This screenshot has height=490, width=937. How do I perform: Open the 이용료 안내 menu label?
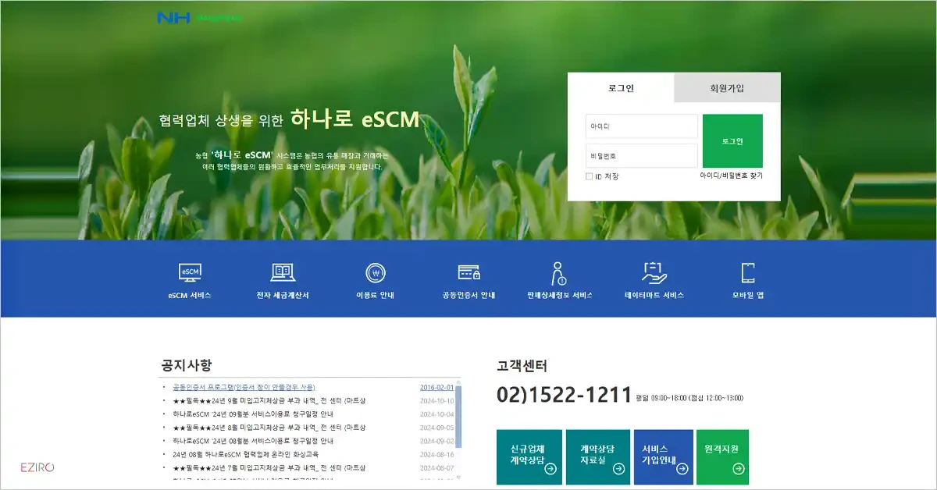[x=376, y=296]
